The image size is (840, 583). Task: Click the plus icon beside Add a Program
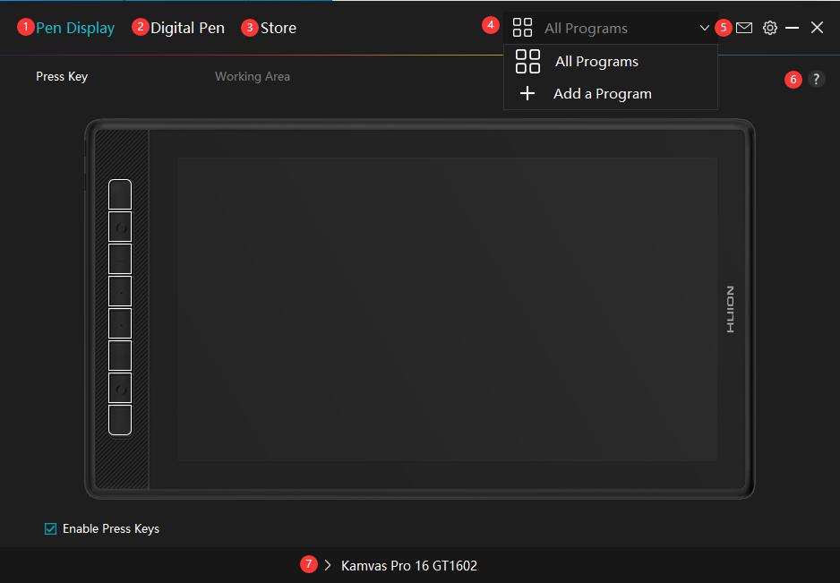527,93
